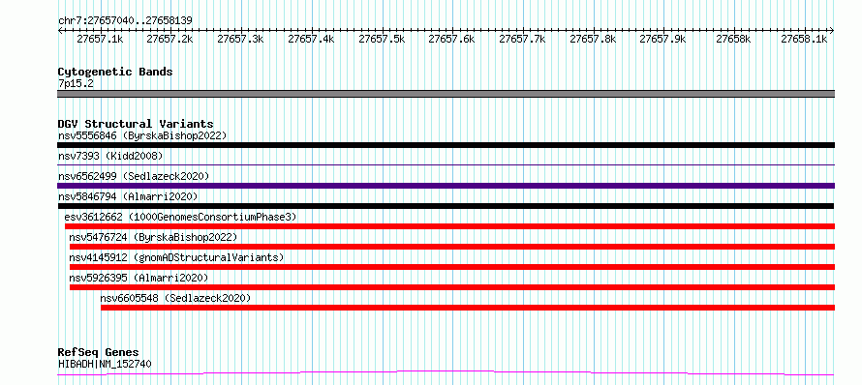
Task: Select the thin purple line for nsv7393
Action: tap(446, 164)
